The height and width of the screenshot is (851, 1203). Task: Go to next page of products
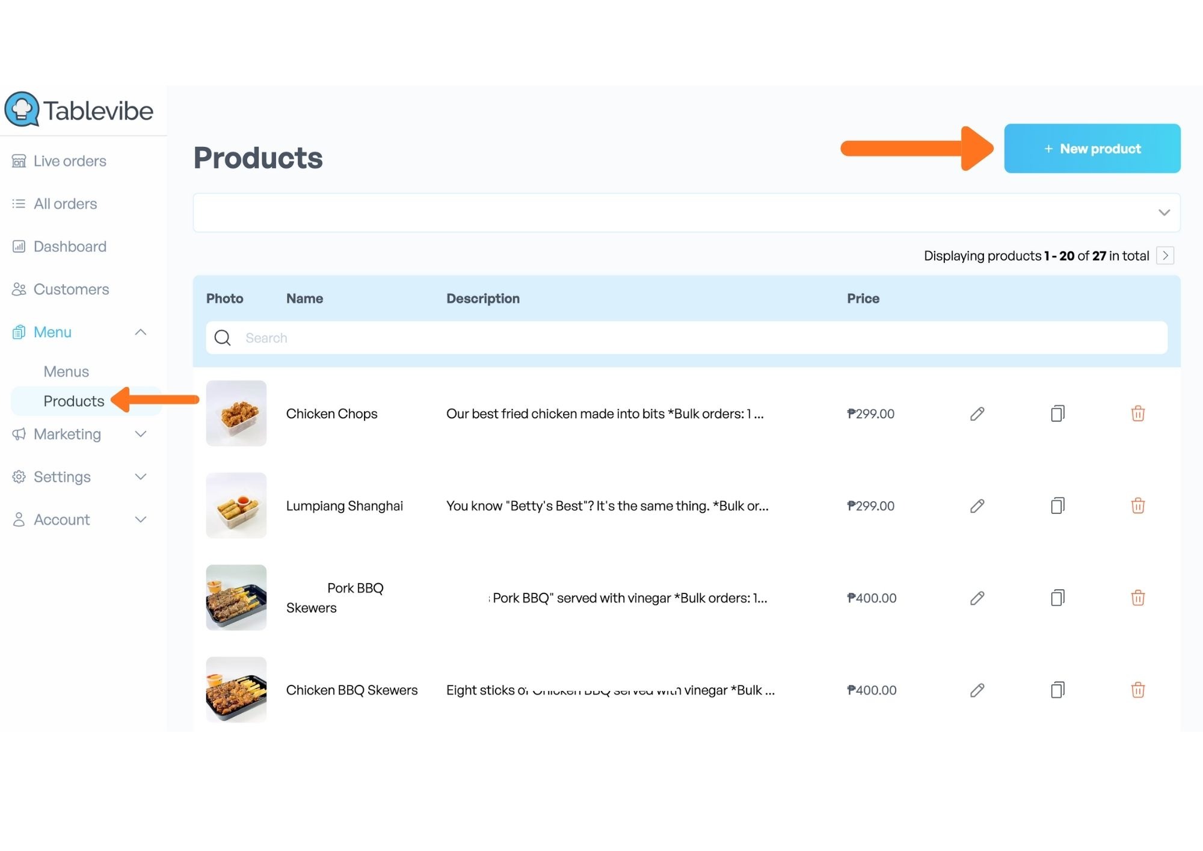(x=1165, y=255)
